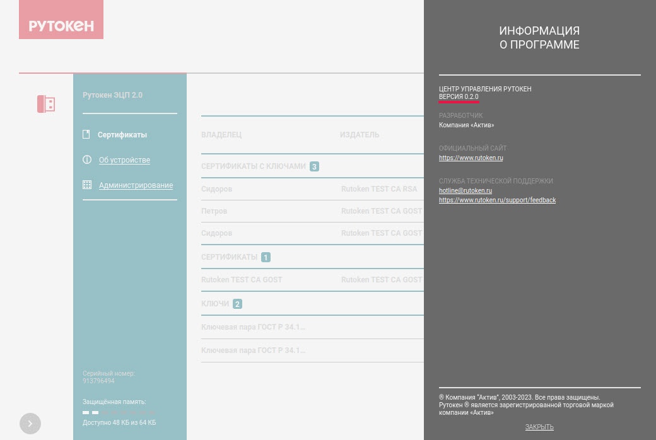Click the Защищённая память label
This screenshot has width=656, height=440.
114,402
